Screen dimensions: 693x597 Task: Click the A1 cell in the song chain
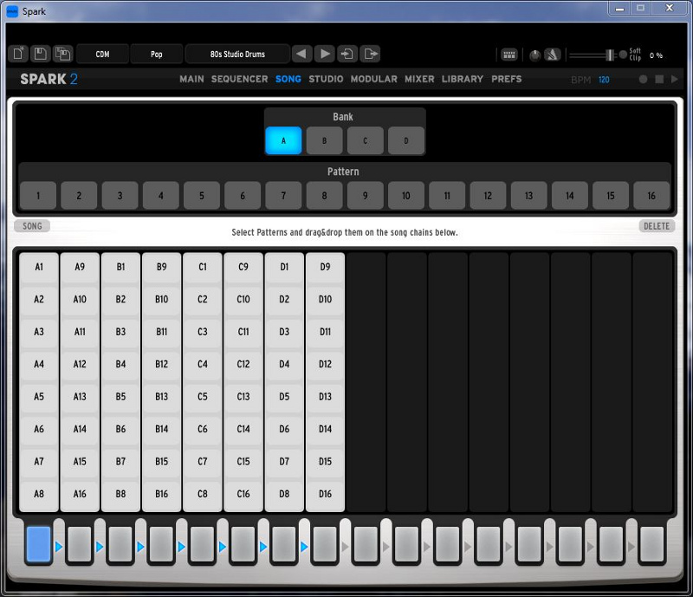(39, 267)
